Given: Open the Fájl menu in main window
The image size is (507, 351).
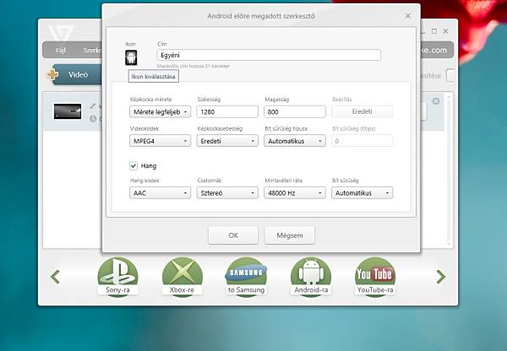Looking at the screenshot, I should coord(61,51).
